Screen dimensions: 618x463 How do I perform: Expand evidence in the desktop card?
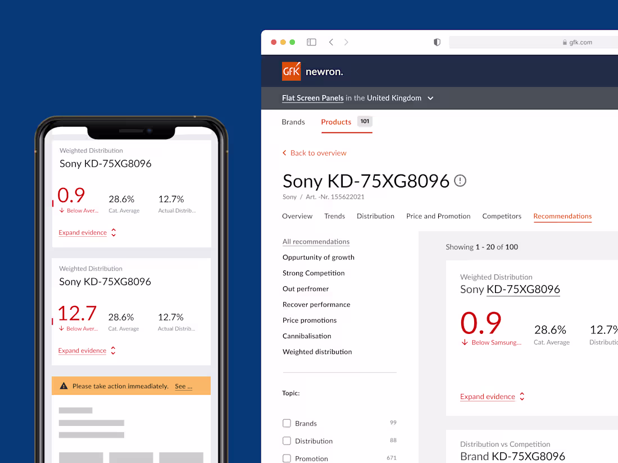pos(492,396)
